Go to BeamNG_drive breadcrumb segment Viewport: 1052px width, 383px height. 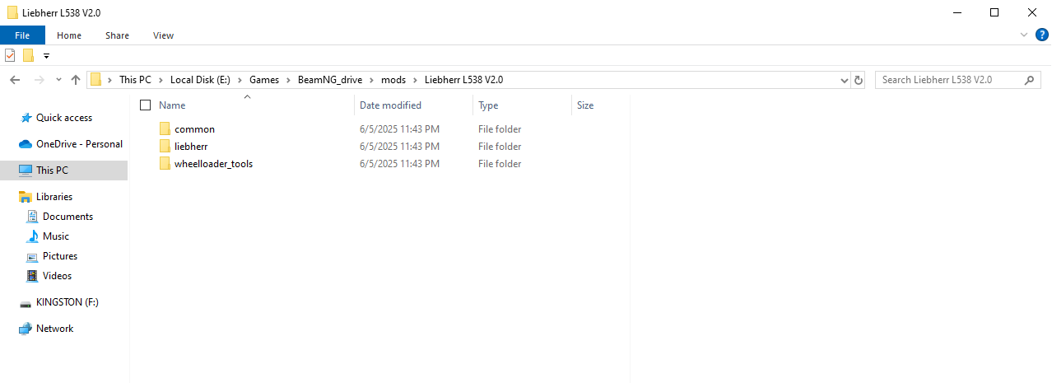pos(330,80)
